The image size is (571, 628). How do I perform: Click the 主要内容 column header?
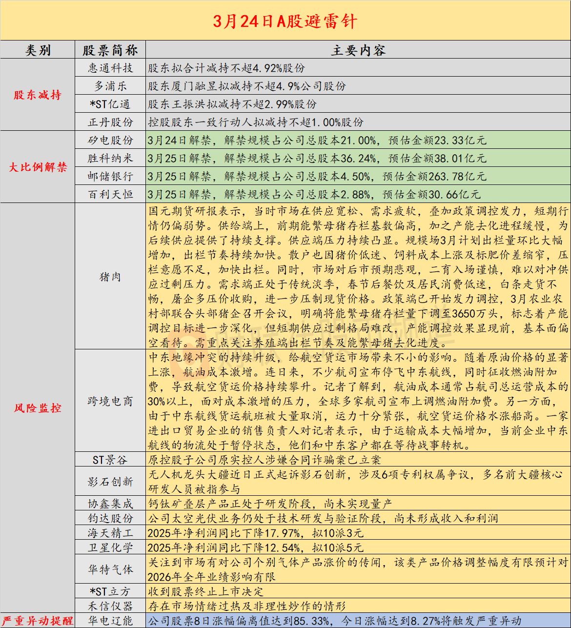click(x=358, y=50)
